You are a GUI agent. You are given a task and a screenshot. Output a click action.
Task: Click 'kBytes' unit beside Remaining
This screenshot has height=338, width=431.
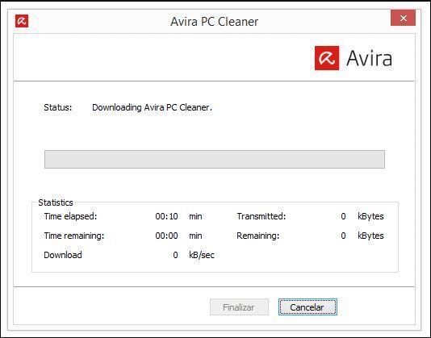click(370, 236)
